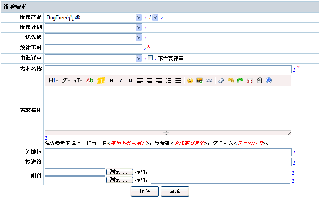This screenshot has height=197, width=319.
Task: Open help link below description editor
Action: click(46, 138)
